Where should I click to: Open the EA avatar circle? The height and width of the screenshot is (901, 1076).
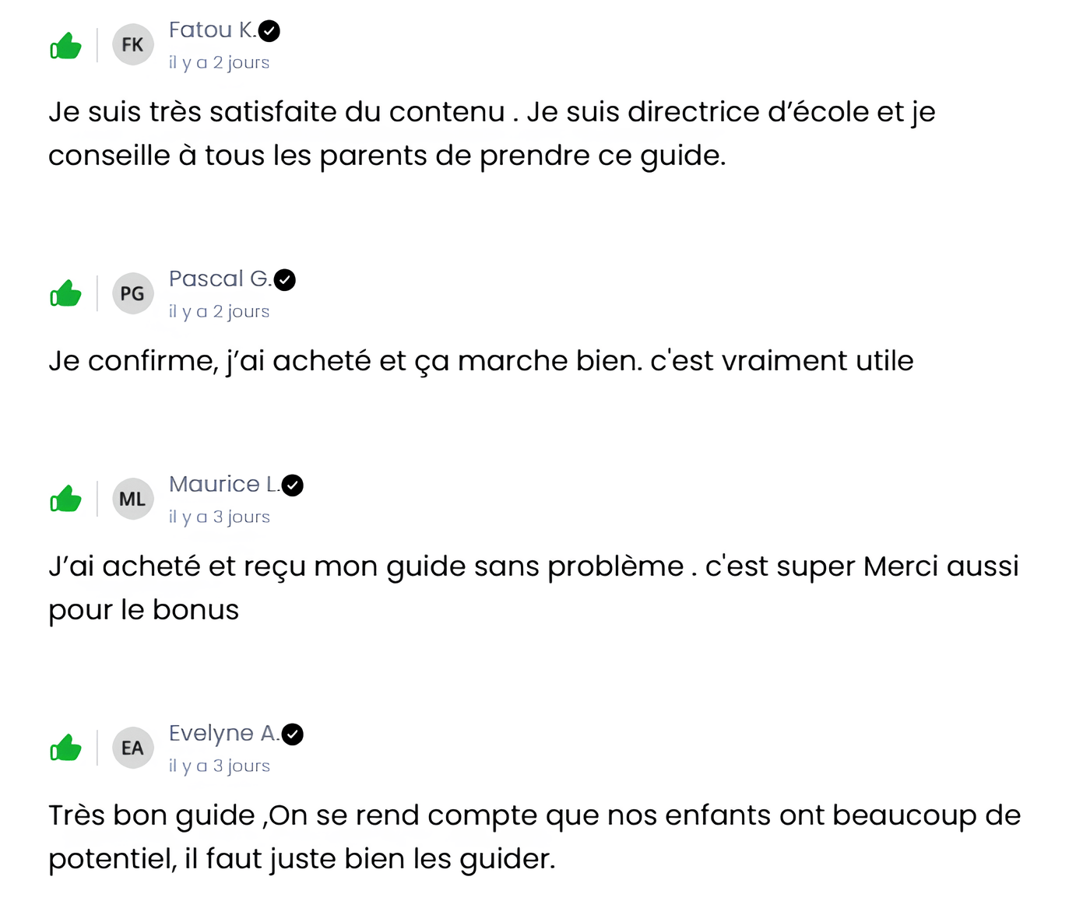tap(133, 748)
